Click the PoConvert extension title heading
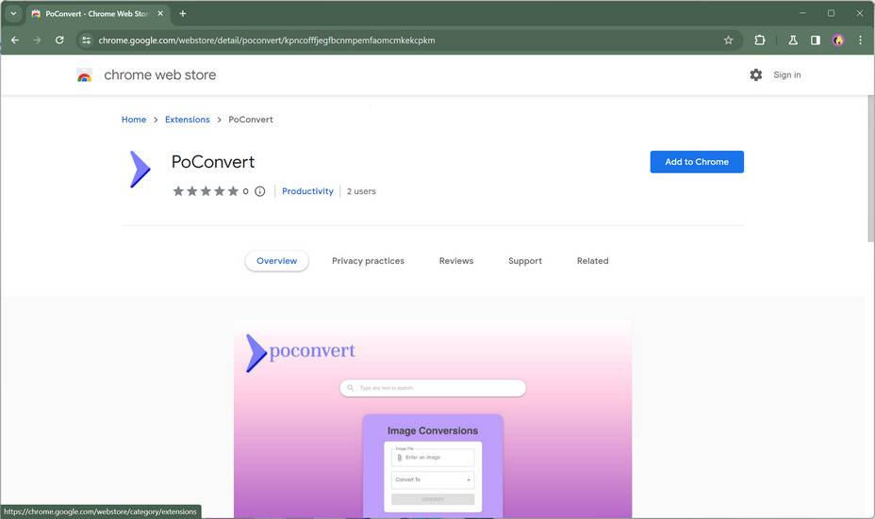The width and height of the screenshot is (875, 519). 212,162
